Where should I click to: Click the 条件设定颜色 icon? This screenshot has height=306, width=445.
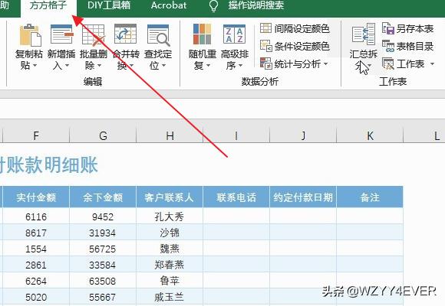(x=266, y=46)
